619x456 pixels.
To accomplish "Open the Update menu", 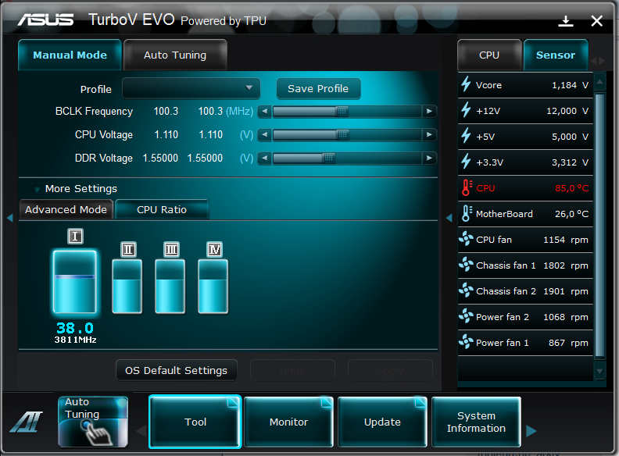I will pos(382,422).
